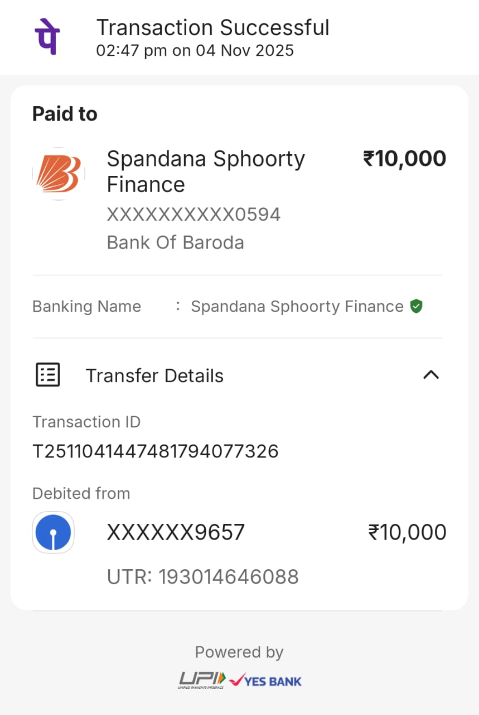Image resolution: width=479 pixels, height=715 pixels.
Task: Tap the Transfer Details list icon
Action: point(48,375)
